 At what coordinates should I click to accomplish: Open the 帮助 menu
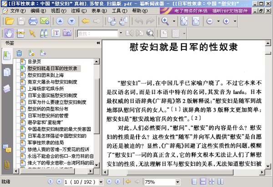(x=140, y=11)
